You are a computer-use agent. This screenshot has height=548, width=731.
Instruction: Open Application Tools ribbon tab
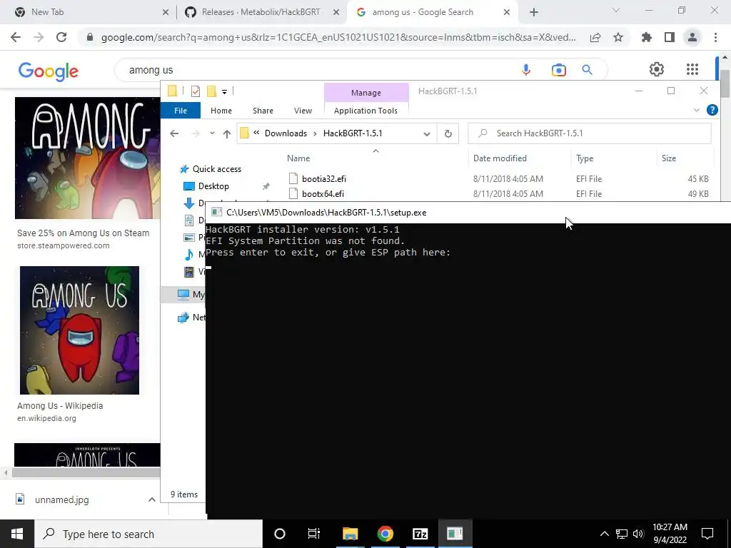coord(365,111)
